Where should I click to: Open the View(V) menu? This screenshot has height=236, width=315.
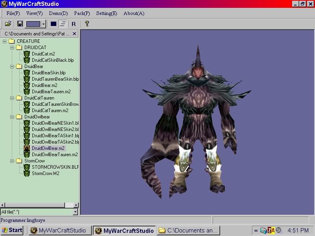(34, 13)
